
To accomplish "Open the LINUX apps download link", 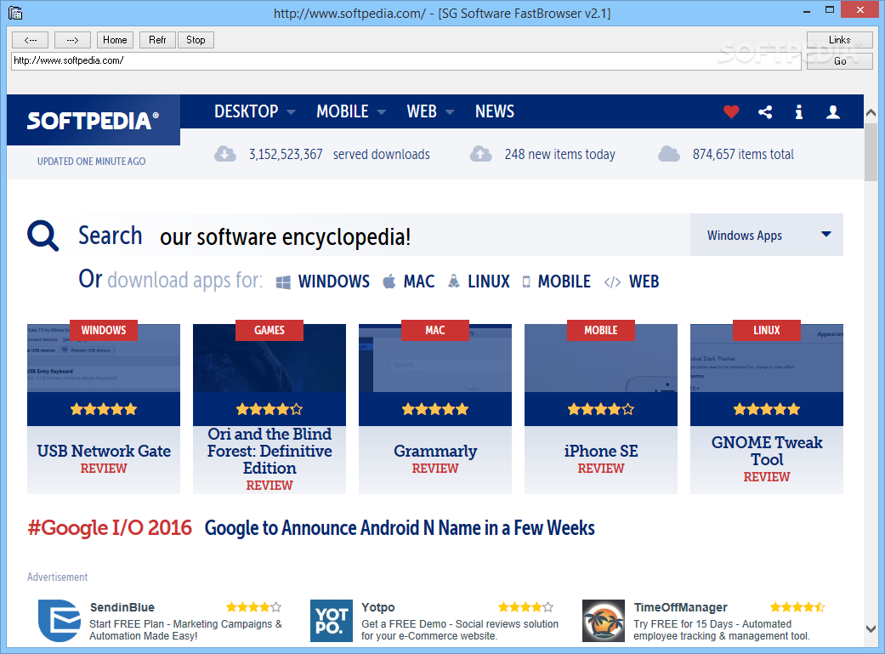I will click(489, 282).
